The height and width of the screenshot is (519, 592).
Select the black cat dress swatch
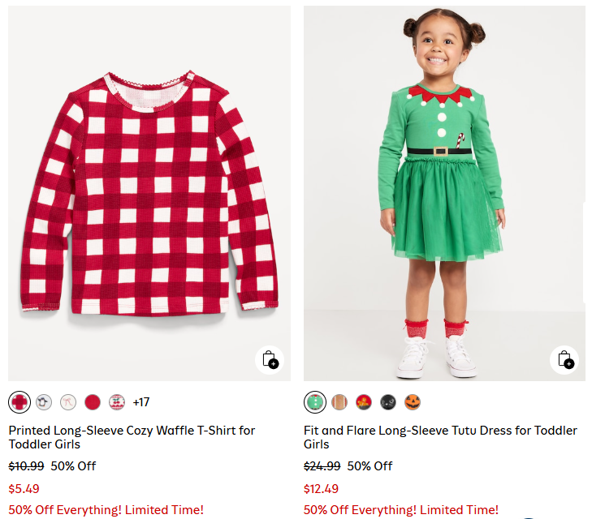388,401
